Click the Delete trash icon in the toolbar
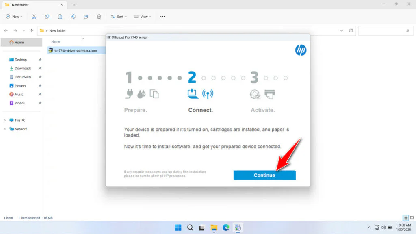This screenshot has height=234, width=416. pyautogui.click(x=99, y=16)
